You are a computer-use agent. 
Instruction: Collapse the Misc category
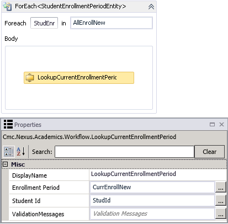[x=6, y=164]
